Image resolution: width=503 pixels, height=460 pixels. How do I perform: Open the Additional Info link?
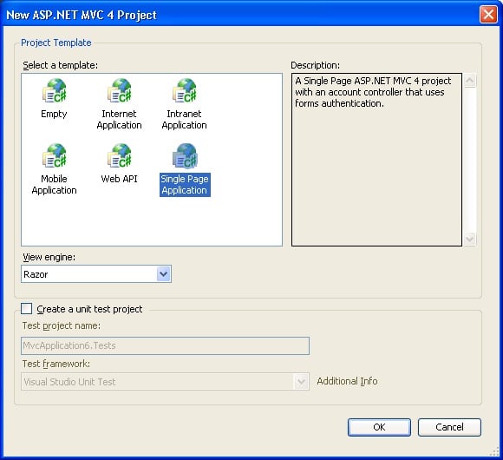347,381
